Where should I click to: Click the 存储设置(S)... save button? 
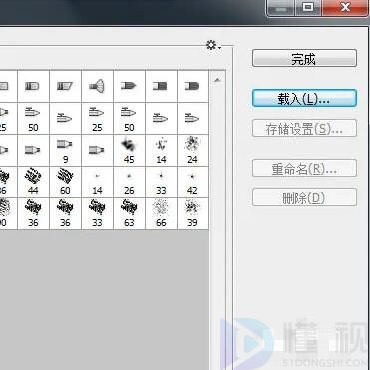click(x=304, y=128)
